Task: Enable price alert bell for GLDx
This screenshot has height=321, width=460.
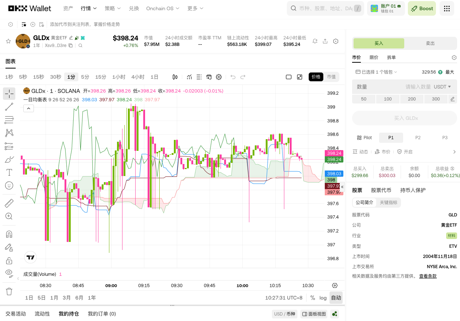Action: 315,41
